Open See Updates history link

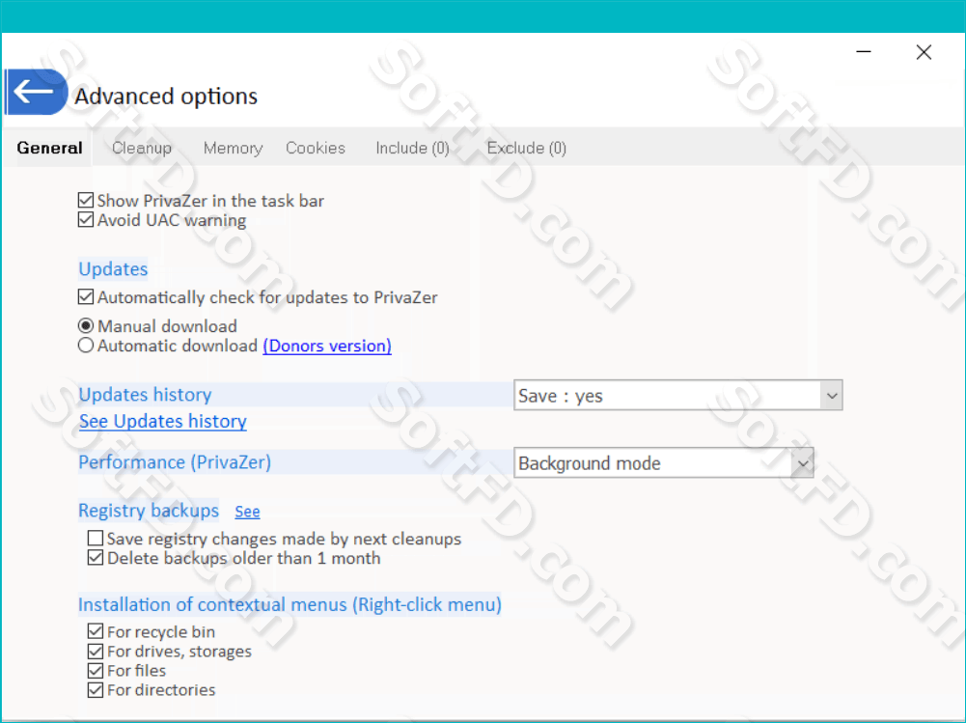[163, 421]
